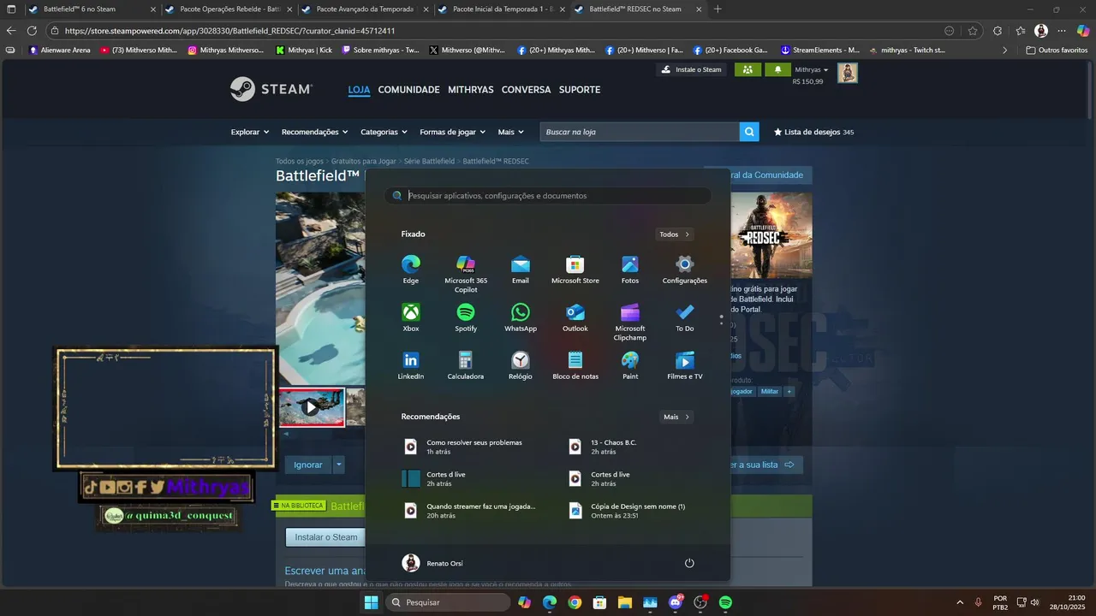Expand Formas de jogar menu
This screenshot has height=616, width=1096.
(452, 132)
